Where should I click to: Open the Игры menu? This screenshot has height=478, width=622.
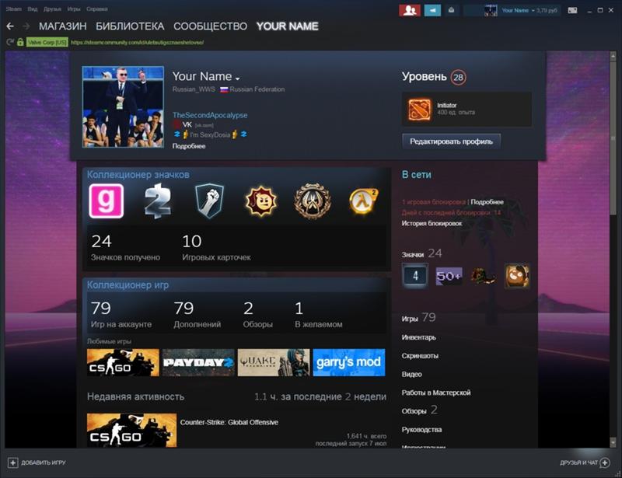pos(74,9)
